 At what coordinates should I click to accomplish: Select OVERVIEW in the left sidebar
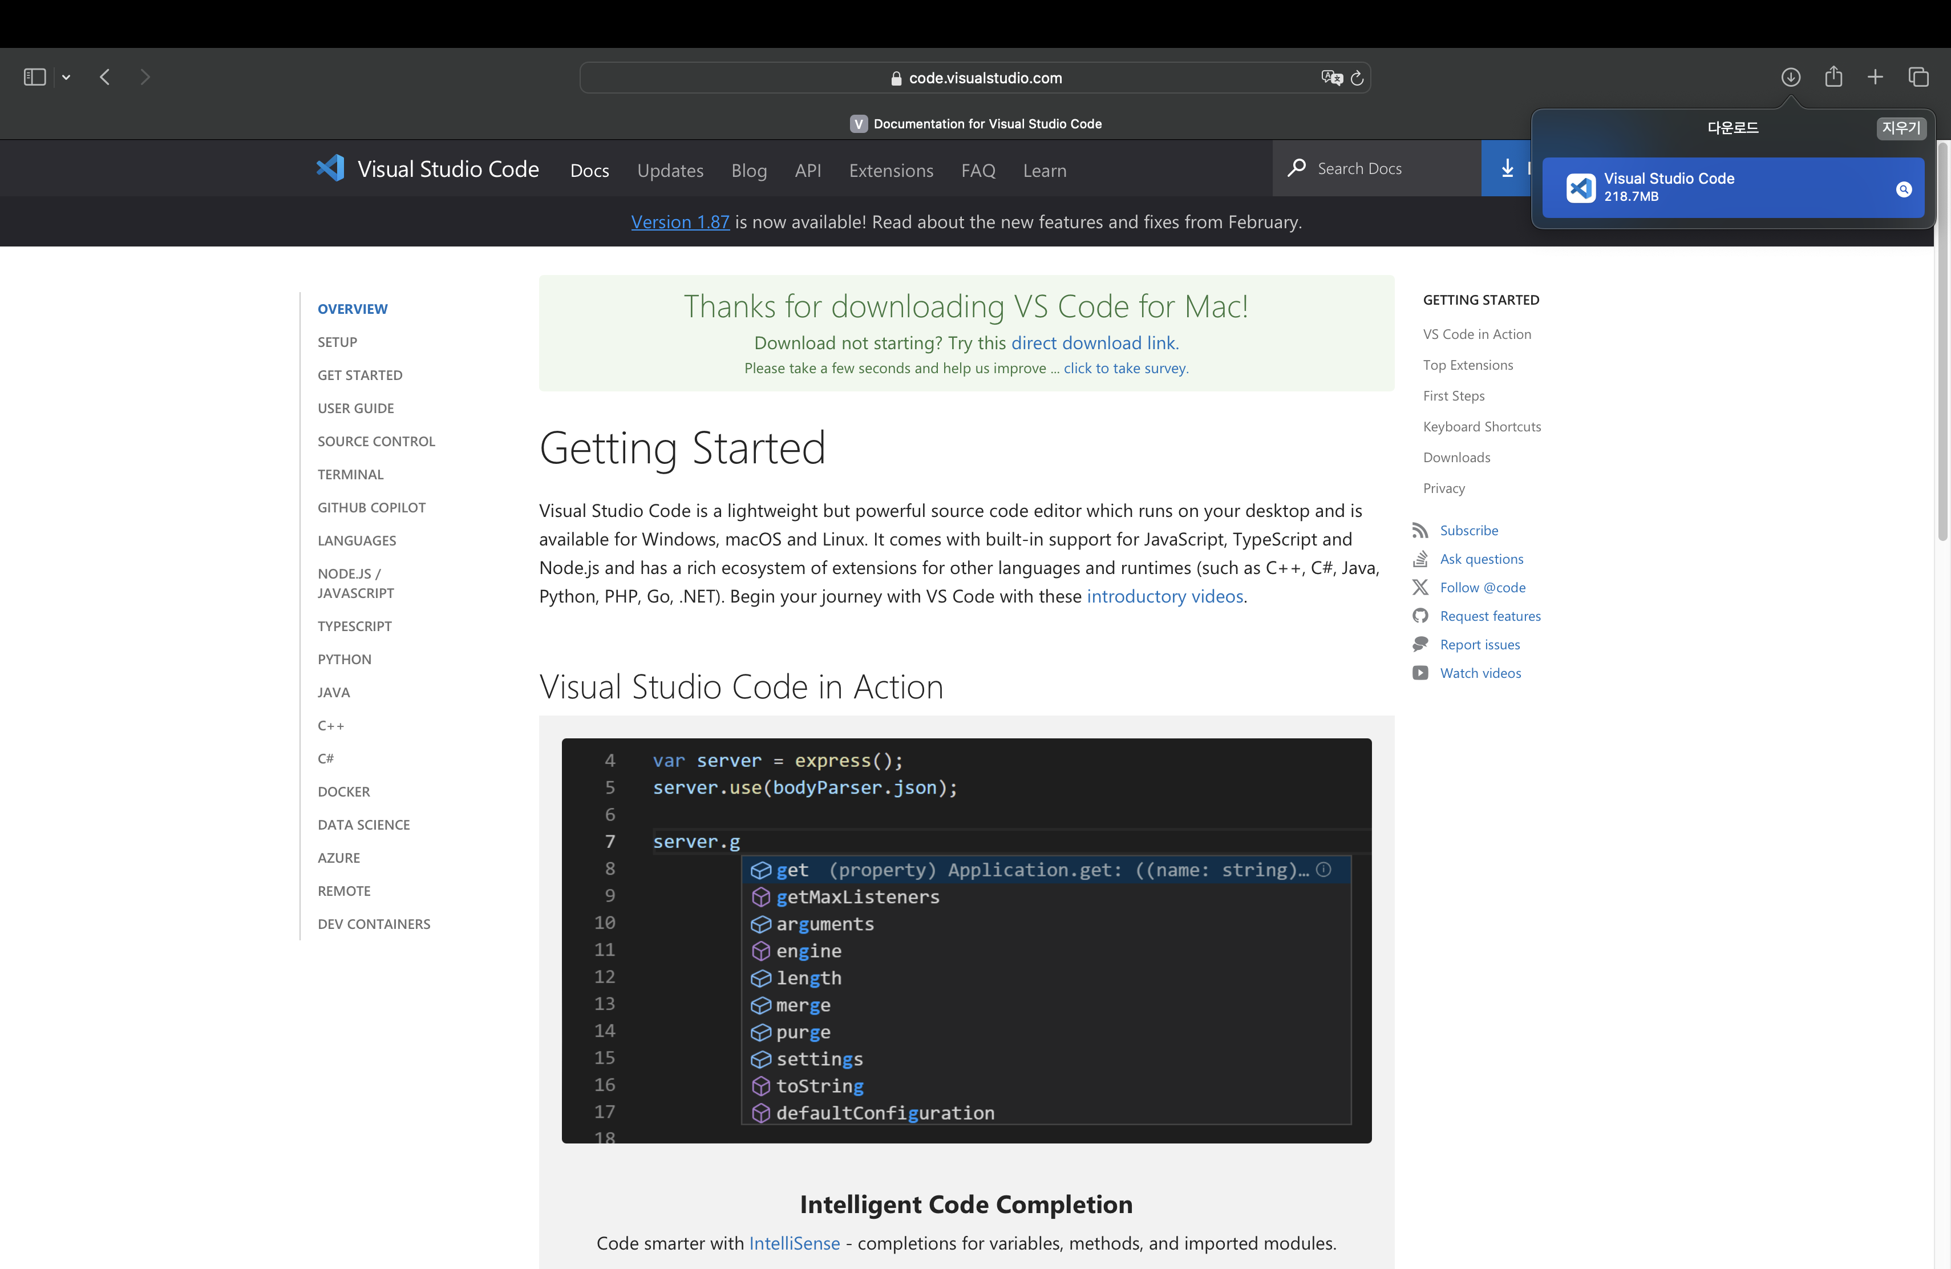[x=353, y=309]
